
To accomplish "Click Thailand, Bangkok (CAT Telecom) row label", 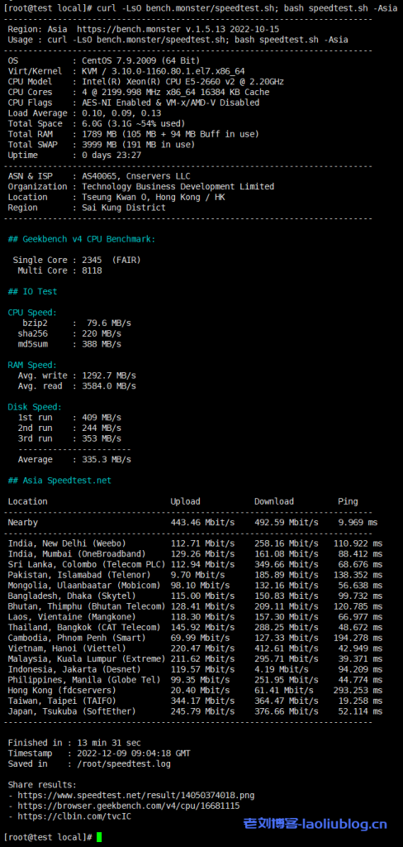I will tap(84, 627).
